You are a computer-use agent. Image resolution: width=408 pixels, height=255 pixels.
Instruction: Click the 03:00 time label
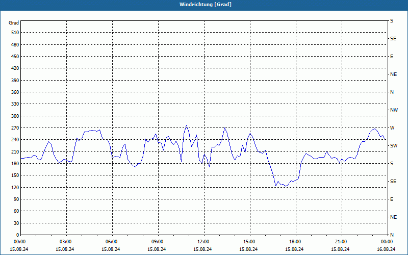67,242
